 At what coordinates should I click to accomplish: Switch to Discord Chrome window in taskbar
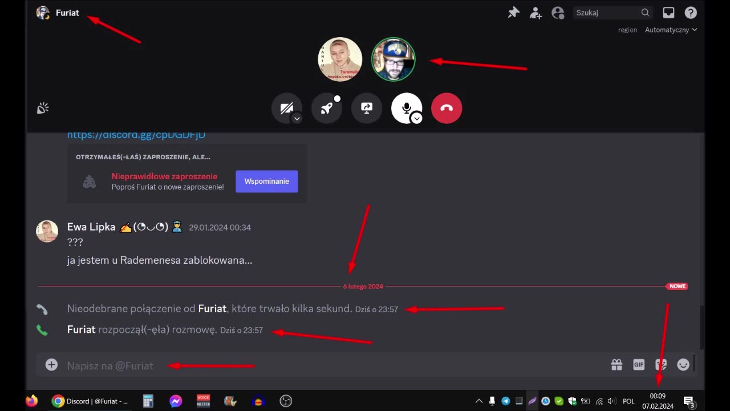point(90,401)
